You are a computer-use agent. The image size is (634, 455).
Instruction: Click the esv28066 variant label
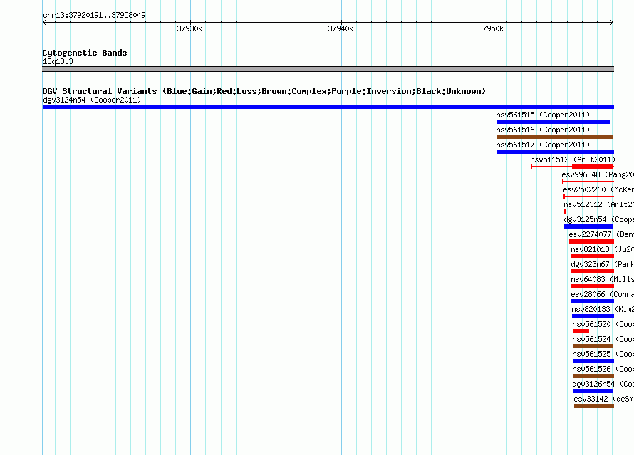(603, 294)
